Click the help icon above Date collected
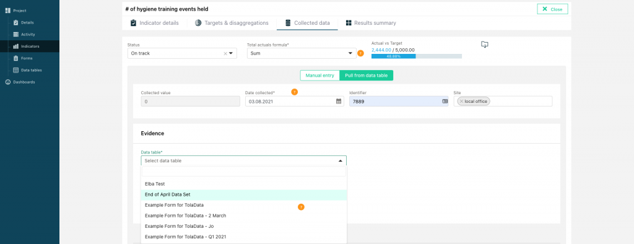 [294, 92]
